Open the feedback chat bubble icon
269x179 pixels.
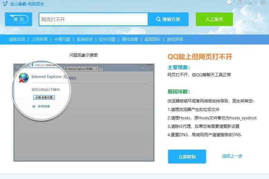tap(229, 3)
